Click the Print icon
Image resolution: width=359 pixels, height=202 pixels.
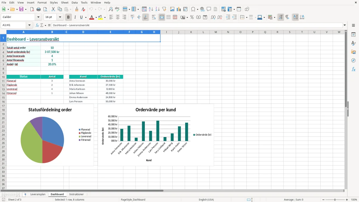click(39, 9)
